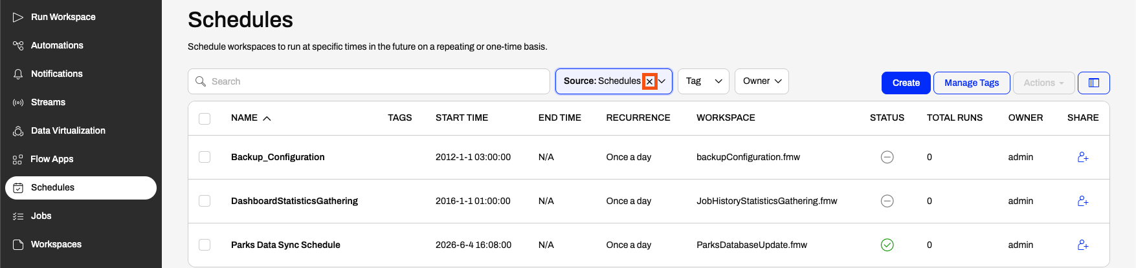Click the disabled status icon for Backup_Configuration
This screenshot has width=1136, height=268.
pyautogui.click(x=887, y=157)
